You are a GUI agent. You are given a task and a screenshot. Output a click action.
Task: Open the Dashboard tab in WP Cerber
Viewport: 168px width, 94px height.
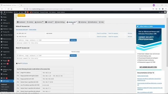click(21, 22)
